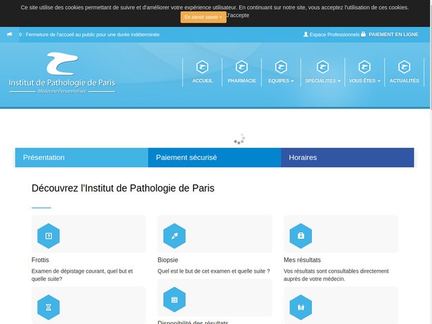Select the Présentation tab
This screenshot has width=432, height=324.
coord(82,157)
